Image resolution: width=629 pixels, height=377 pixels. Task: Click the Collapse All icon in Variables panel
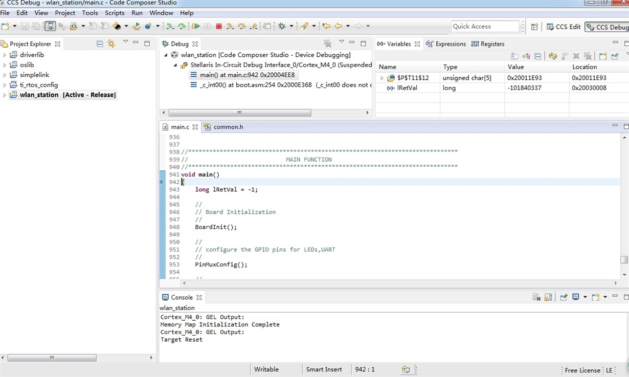point(538,56)
